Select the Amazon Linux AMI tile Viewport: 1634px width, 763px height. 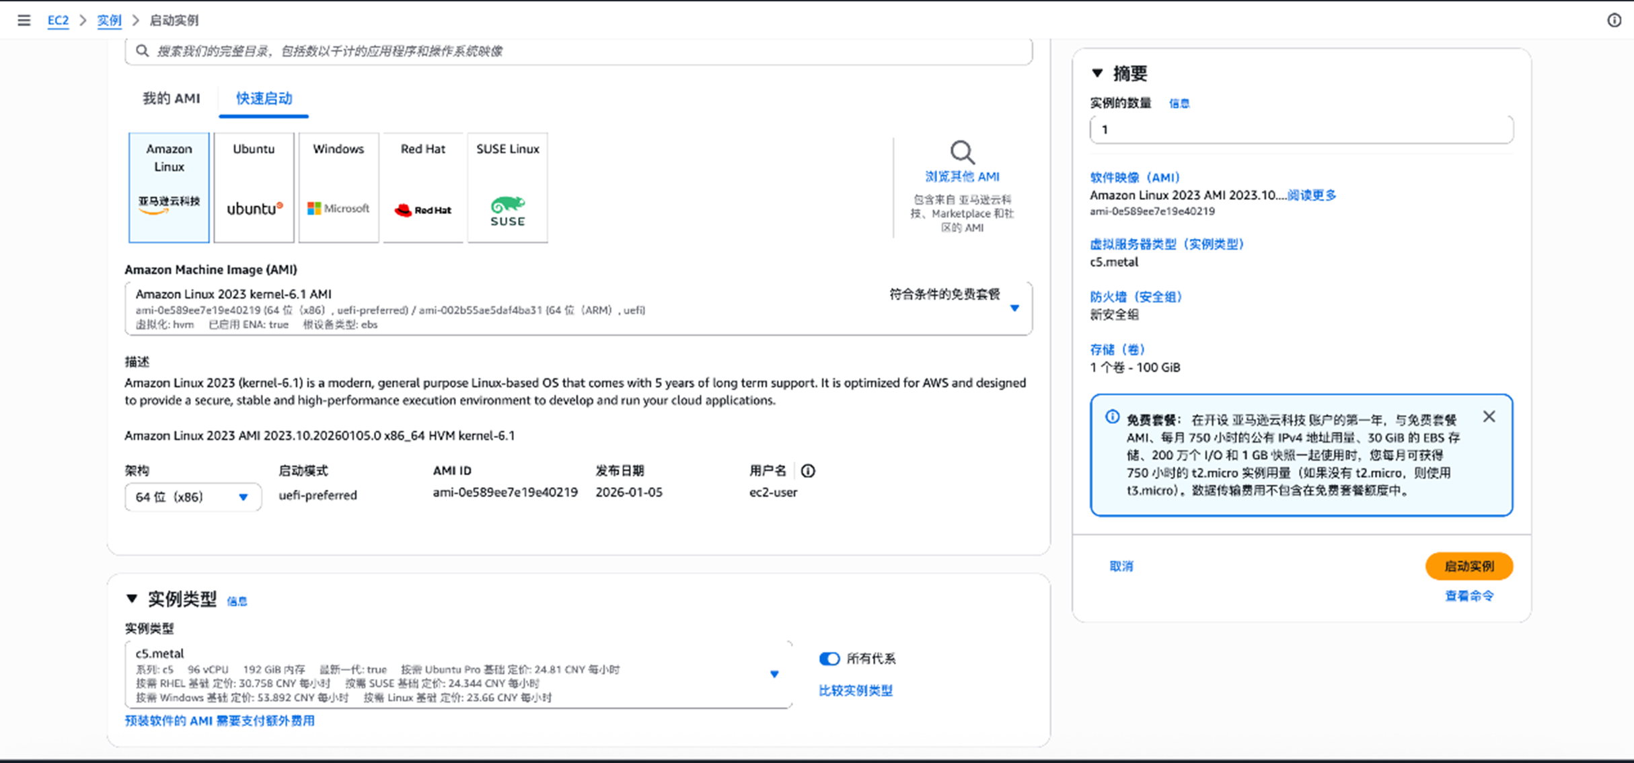[169, 187]
